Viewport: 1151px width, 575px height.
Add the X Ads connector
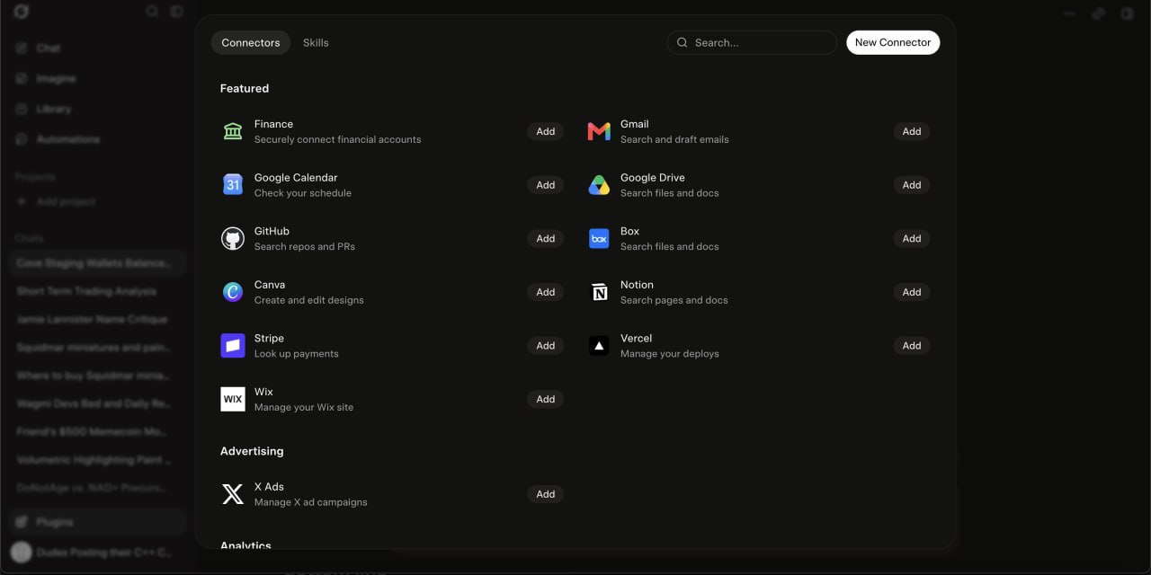pos(546,494)
